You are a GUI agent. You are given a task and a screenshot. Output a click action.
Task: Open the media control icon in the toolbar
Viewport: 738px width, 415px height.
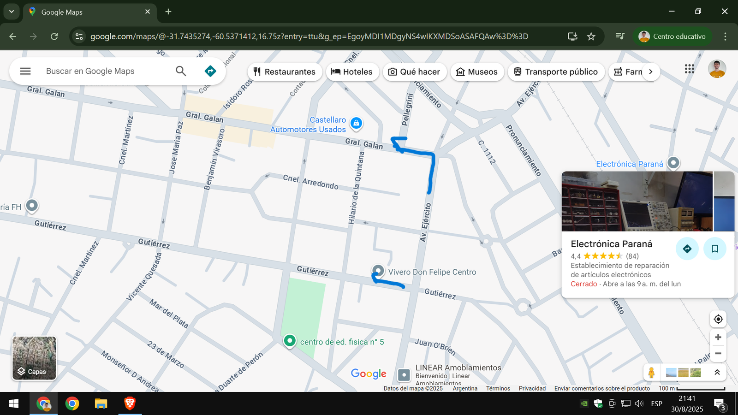point(620,36)
